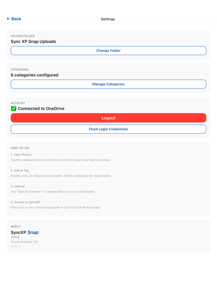The image size is (217, 289).
Task: Go back using the Back link
Action: (14, 19)
